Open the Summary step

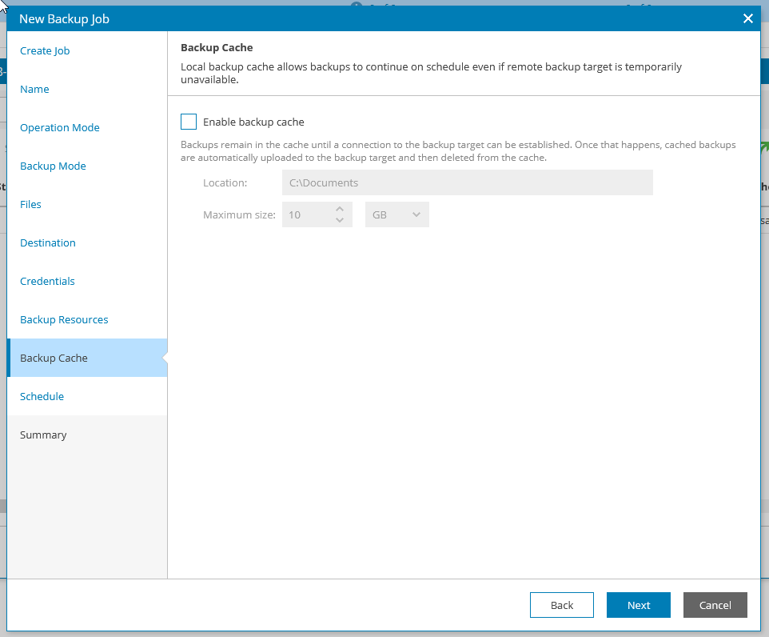43,435
